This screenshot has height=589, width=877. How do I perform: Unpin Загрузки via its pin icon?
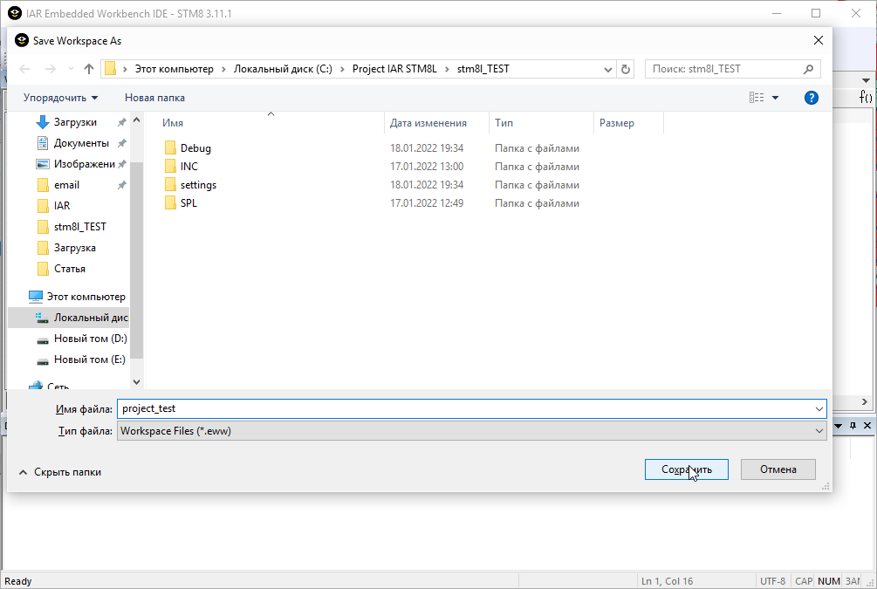(121, 122)
